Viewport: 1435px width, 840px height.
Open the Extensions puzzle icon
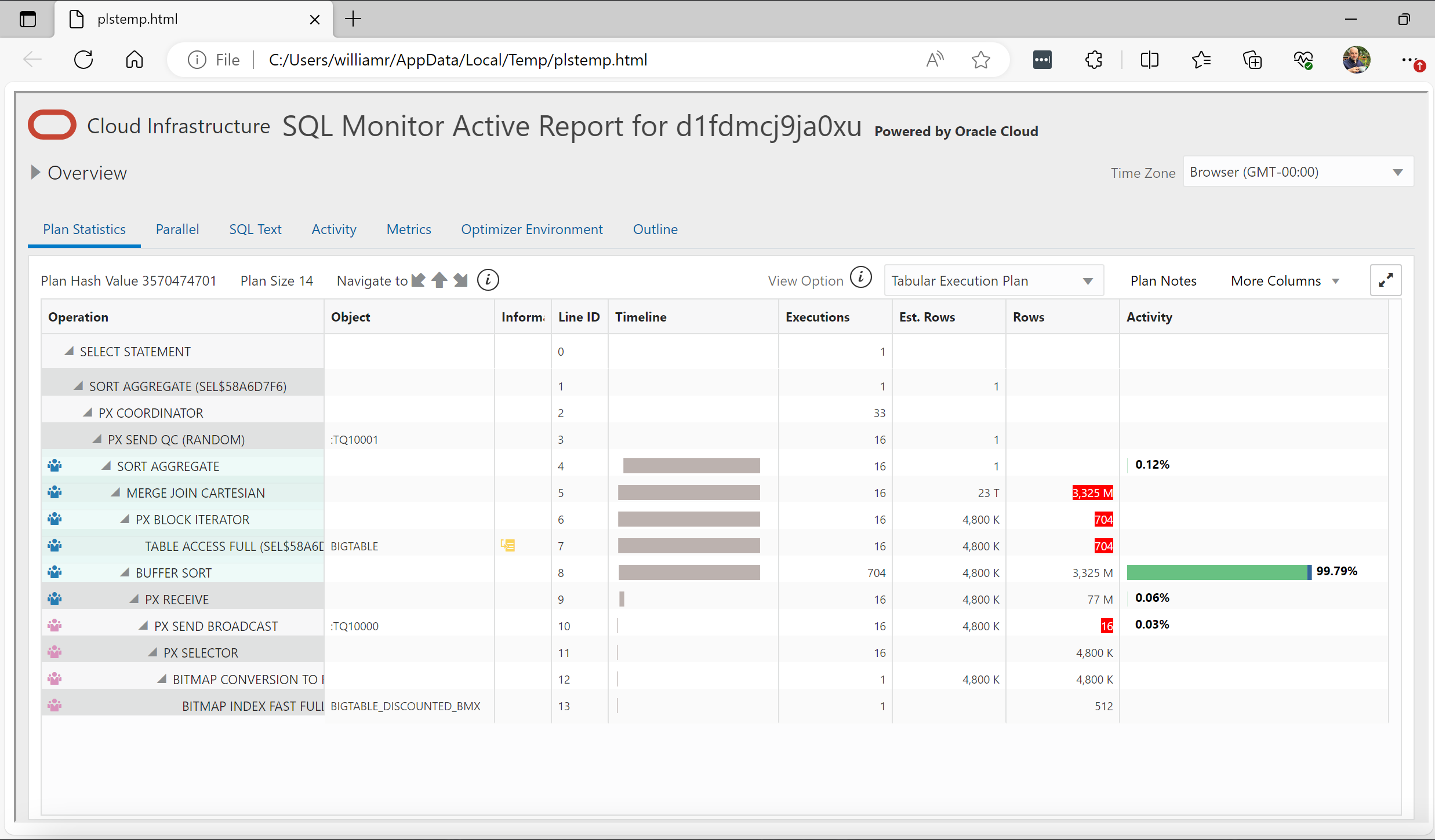(1093, 60)
